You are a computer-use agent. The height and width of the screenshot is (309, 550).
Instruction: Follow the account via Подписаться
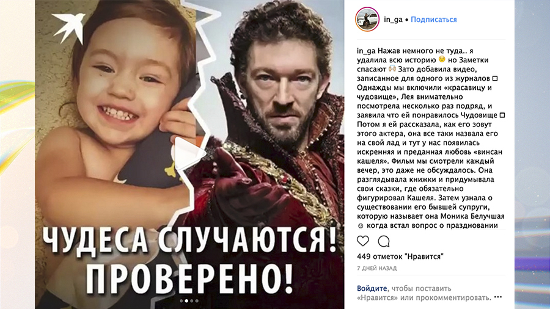point(433,20)
